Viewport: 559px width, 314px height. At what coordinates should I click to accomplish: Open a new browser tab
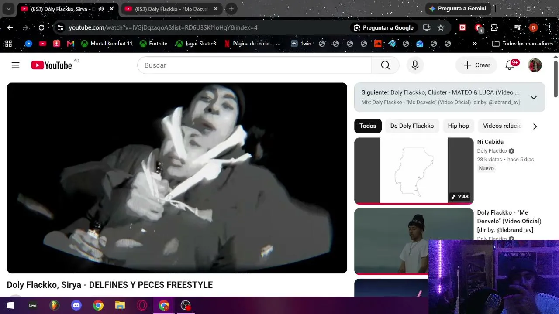(x=231, y=9)
